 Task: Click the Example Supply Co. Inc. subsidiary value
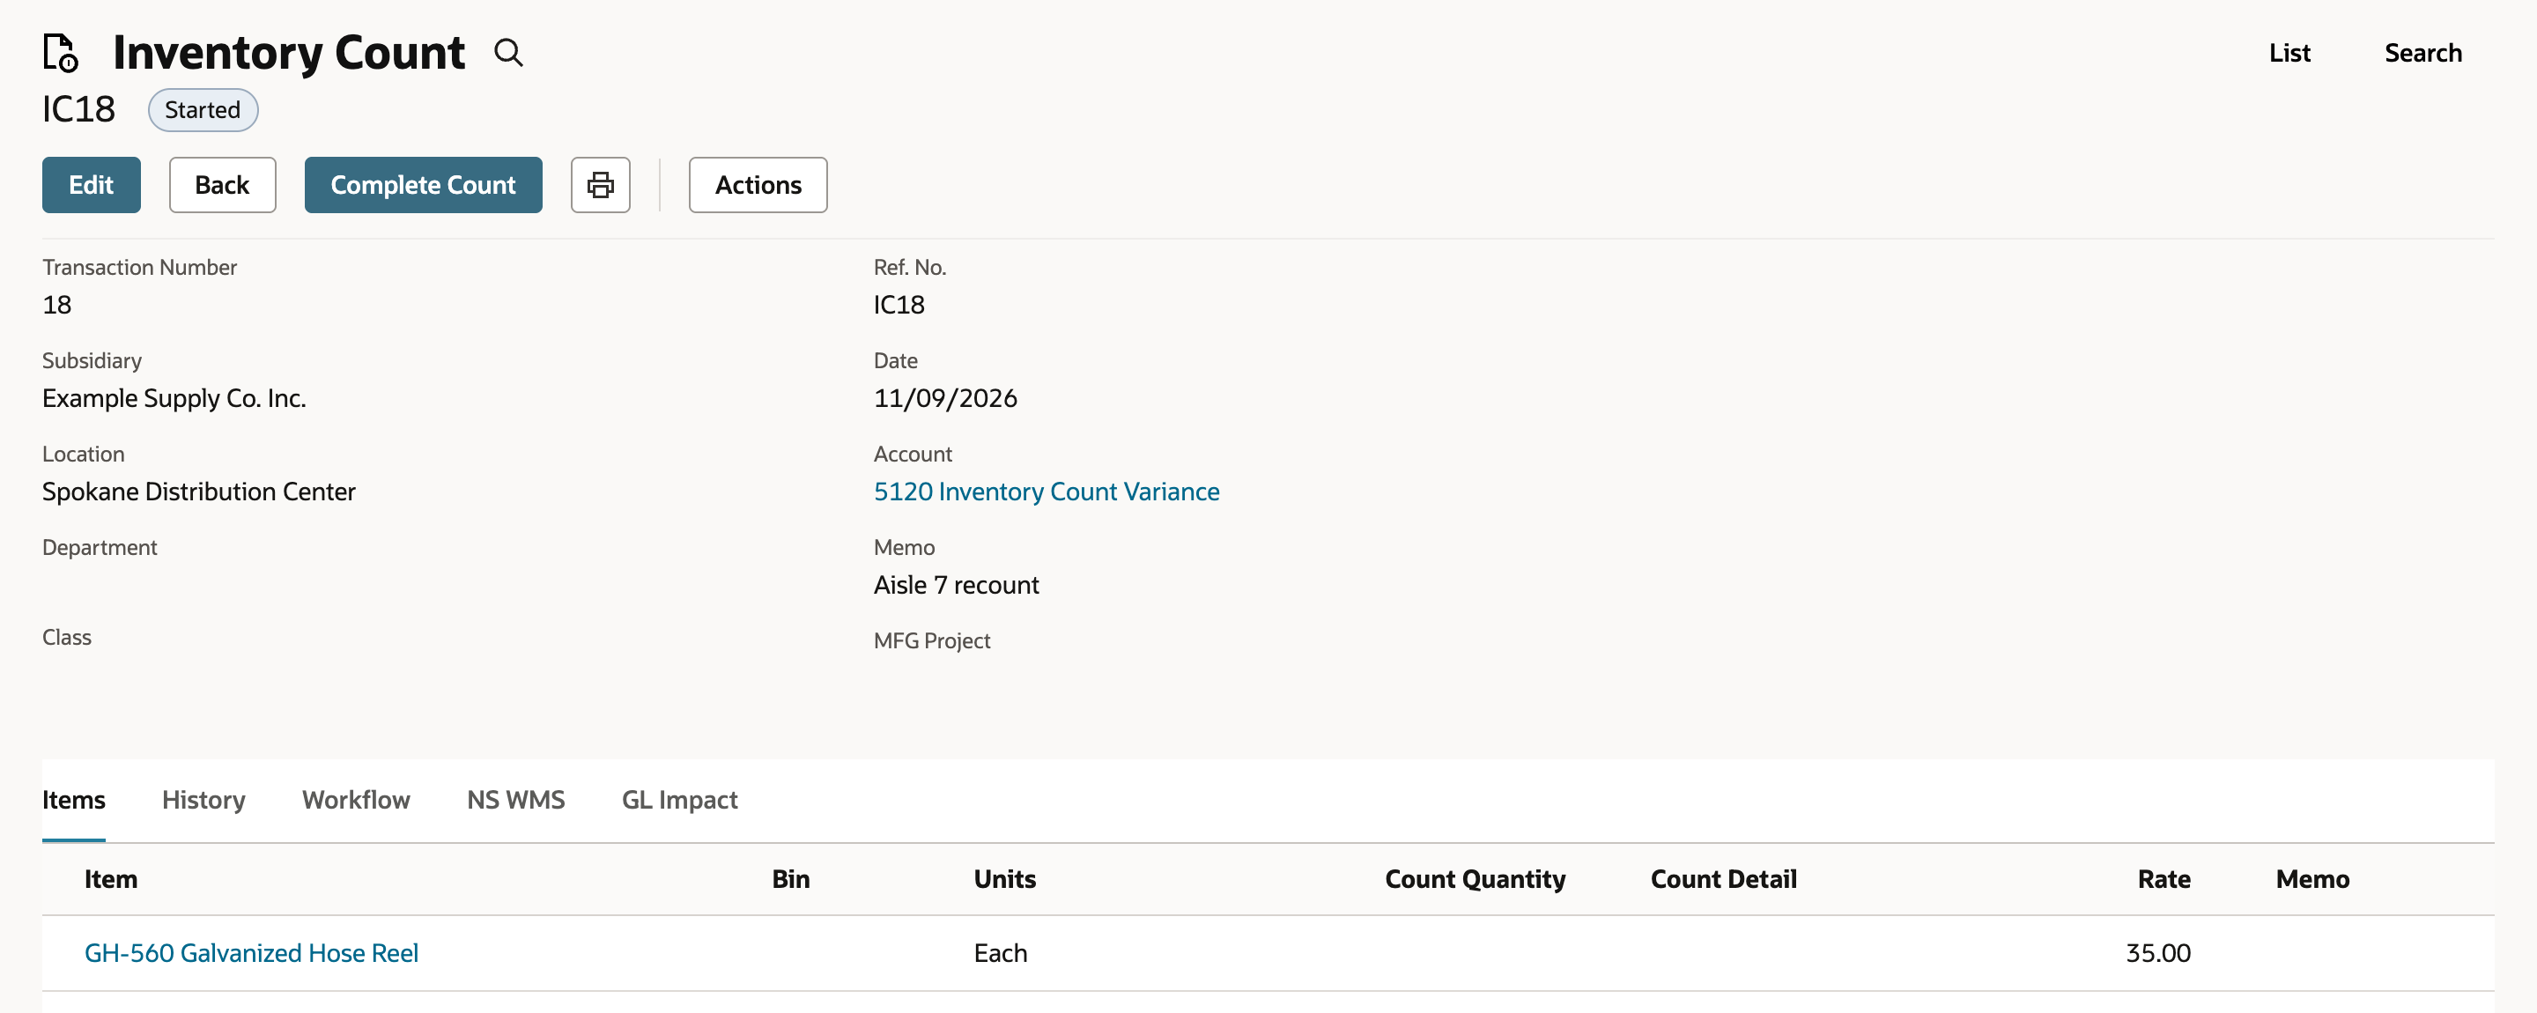[x=174, y=398]
